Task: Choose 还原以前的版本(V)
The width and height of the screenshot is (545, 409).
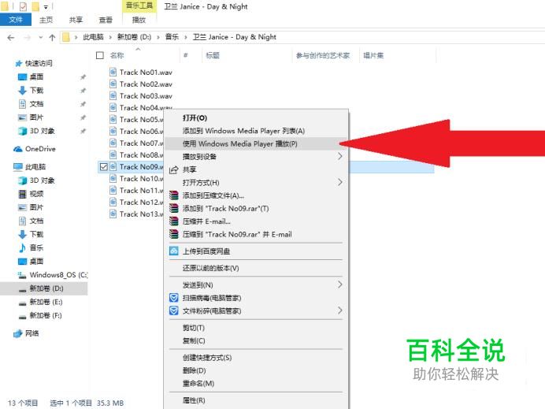Action: (256, 268)
